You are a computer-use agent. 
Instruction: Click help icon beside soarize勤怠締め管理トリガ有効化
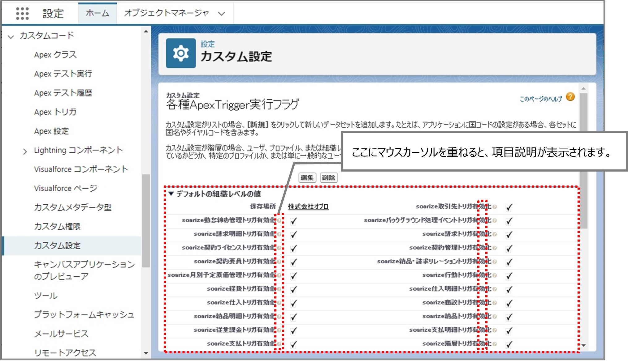coord(279,220)
